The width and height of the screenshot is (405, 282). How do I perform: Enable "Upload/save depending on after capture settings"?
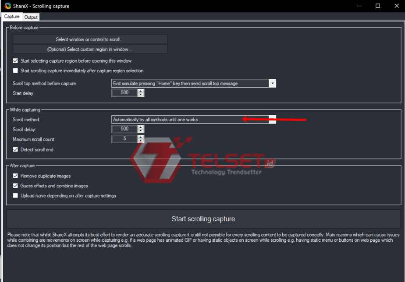[x=15, y=195]
